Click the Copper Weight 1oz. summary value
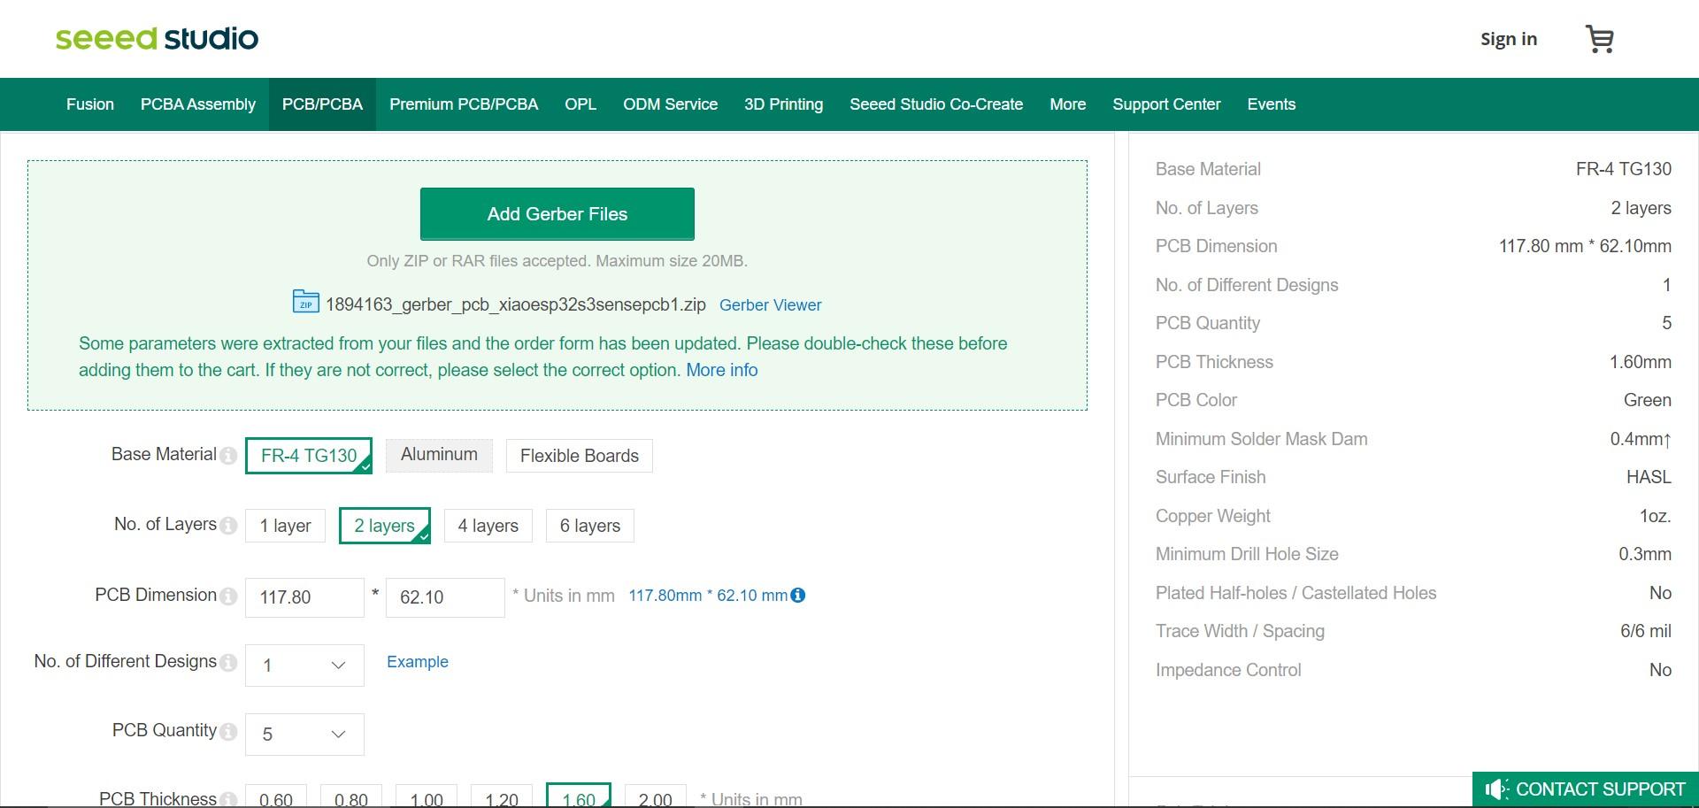The width and height of the screenshot is (1699, 808). click(x=1656, y=516)
